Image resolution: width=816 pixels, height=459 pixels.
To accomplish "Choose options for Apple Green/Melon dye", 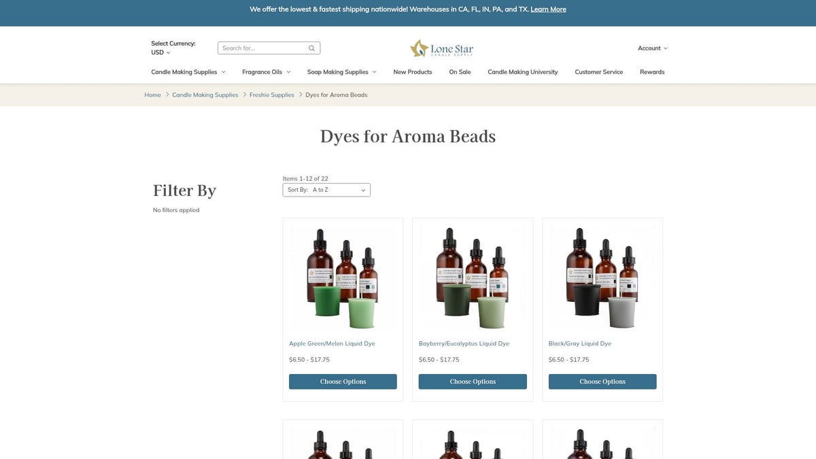I will point(343,381).
